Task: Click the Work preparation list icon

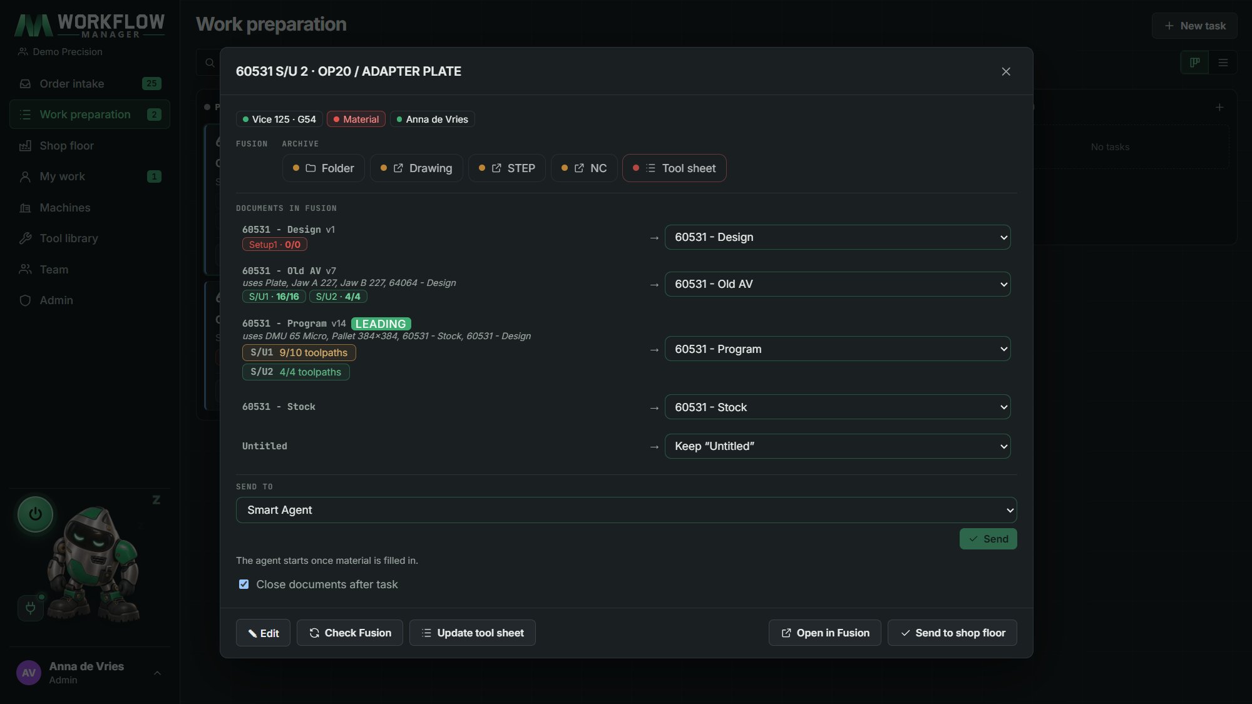Action: 25,115
